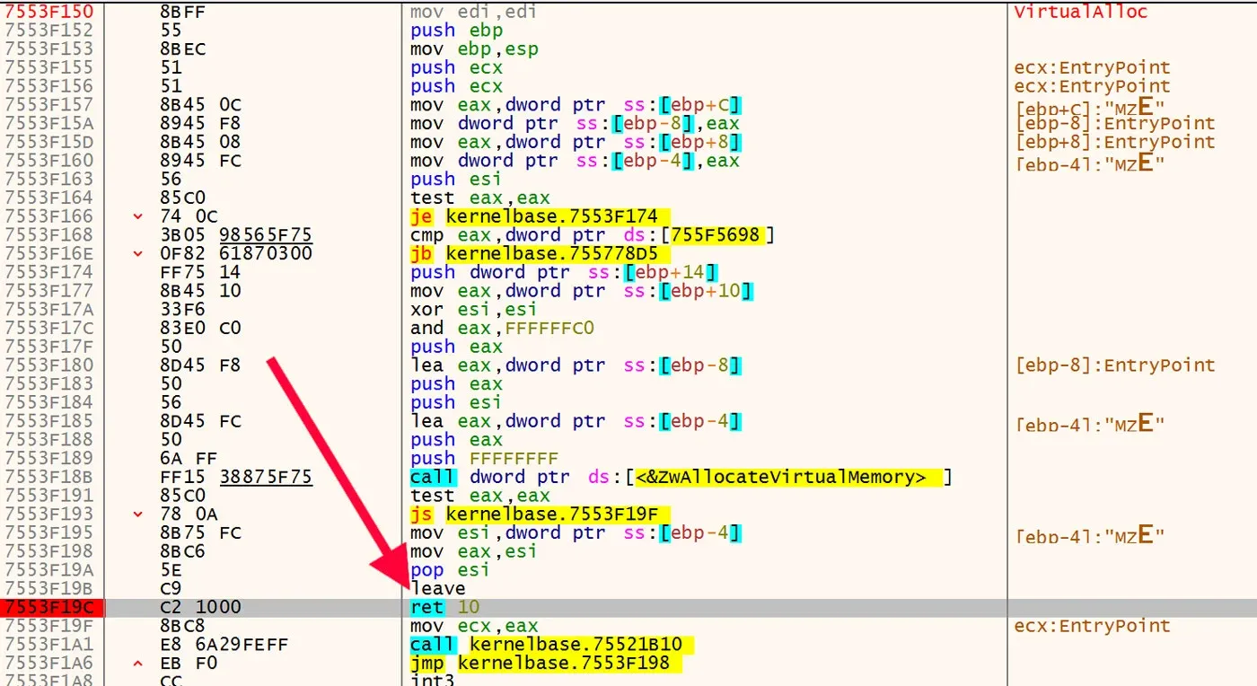Select address 7553F1A1 in address column
1257x686 pixels.
pos(48,644)
